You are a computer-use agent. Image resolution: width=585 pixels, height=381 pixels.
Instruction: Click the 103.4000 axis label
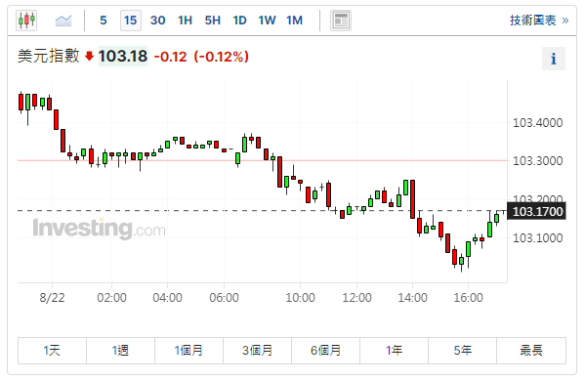coord(537,123)
